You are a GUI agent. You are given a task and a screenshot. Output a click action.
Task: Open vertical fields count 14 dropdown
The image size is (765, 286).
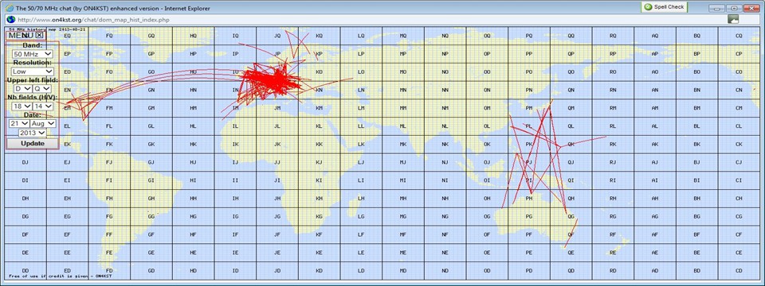click(x=42, y=106)
